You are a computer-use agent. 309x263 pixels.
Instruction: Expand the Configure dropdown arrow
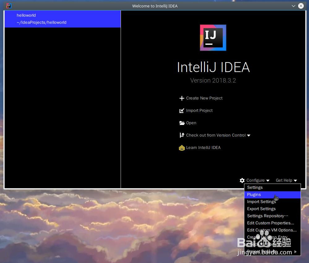pyautogui.click(x=268, y=180)
